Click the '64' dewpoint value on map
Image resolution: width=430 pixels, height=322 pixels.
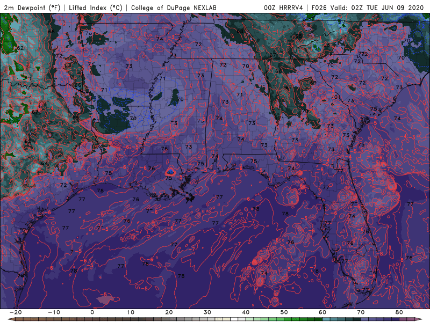point(45,164)
